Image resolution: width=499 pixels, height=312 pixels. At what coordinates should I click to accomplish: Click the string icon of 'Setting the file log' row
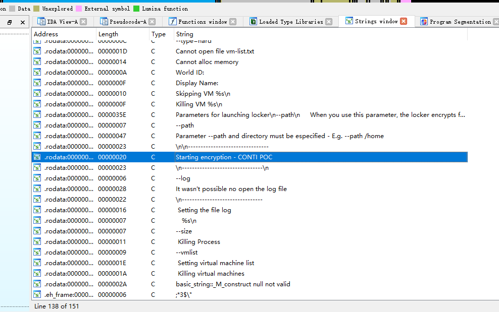click(x=37, y=210)
